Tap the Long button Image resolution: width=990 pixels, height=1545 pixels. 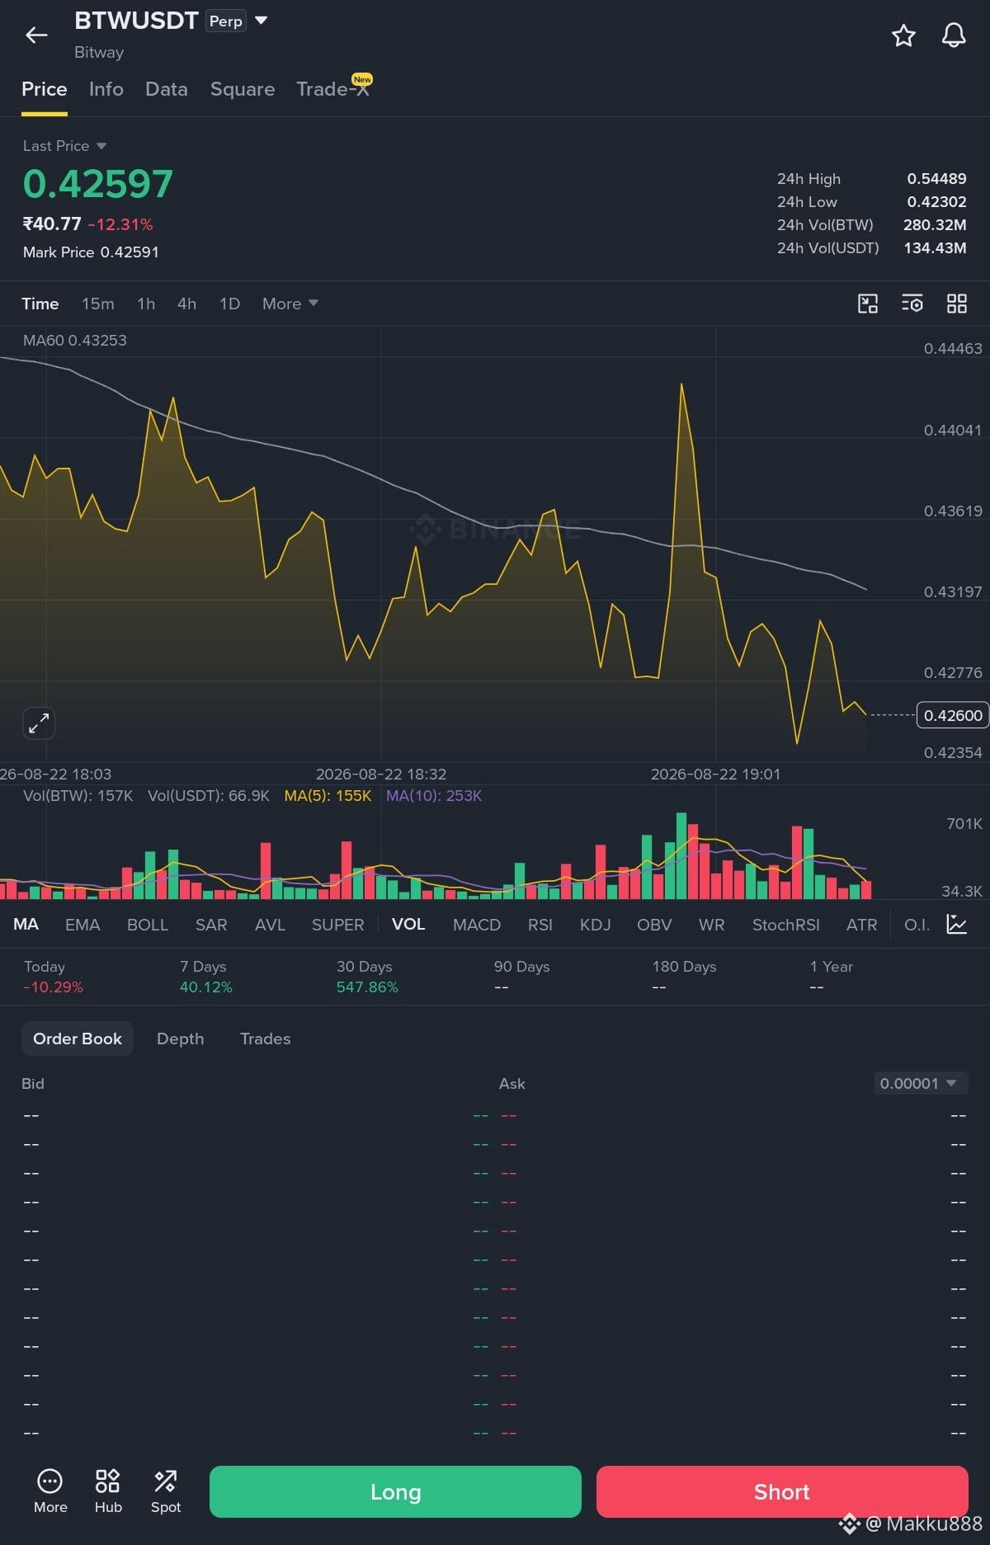click(395, 1491)
